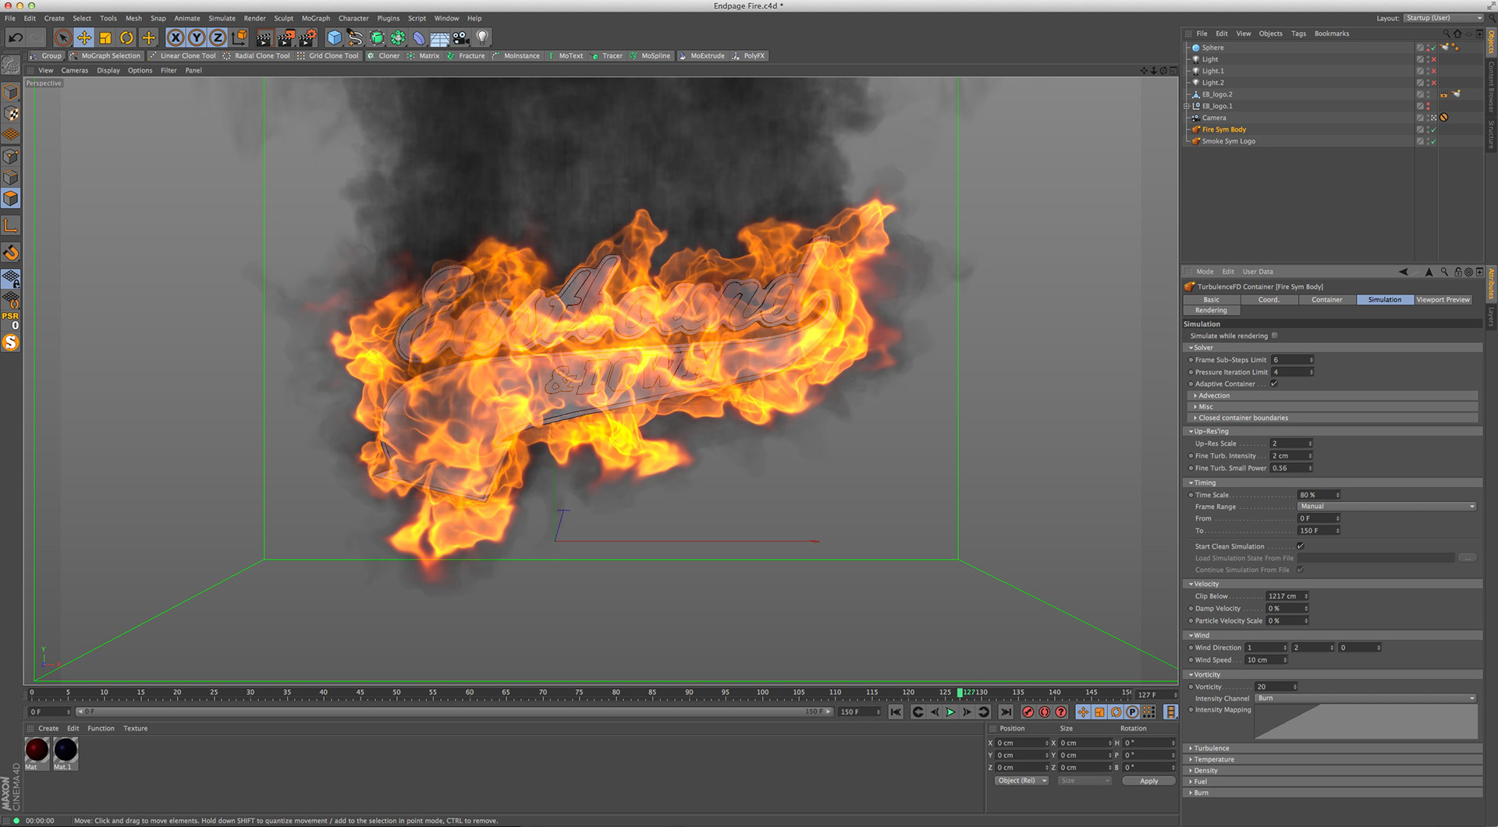Collapse the Solver section
Viewport: 1498px width, 827px height.
tap(1333, 348)
